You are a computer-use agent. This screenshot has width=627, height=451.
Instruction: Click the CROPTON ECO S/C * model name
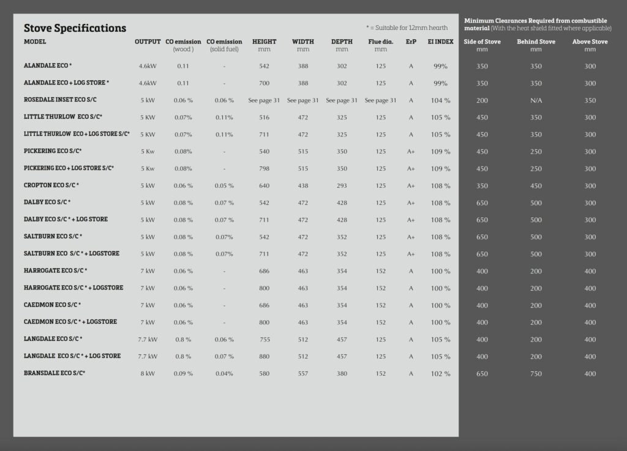click(x=51, y=185)
